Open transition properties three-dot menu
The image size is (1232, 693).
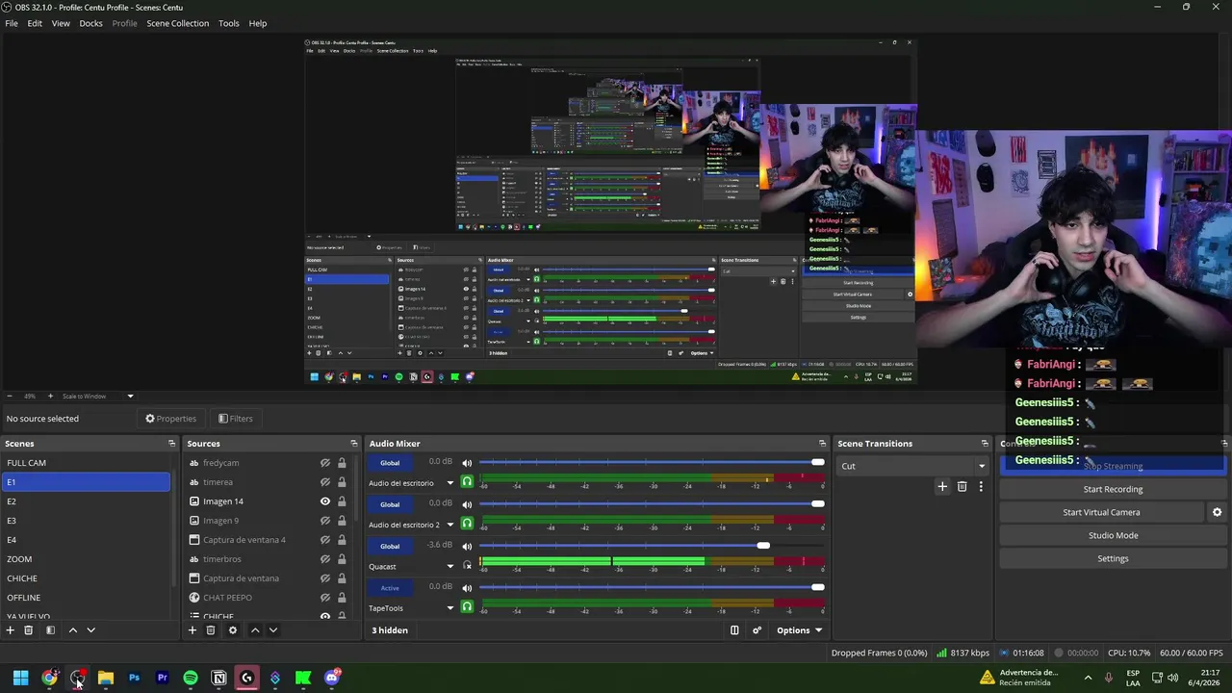click(x=981, y=487)
